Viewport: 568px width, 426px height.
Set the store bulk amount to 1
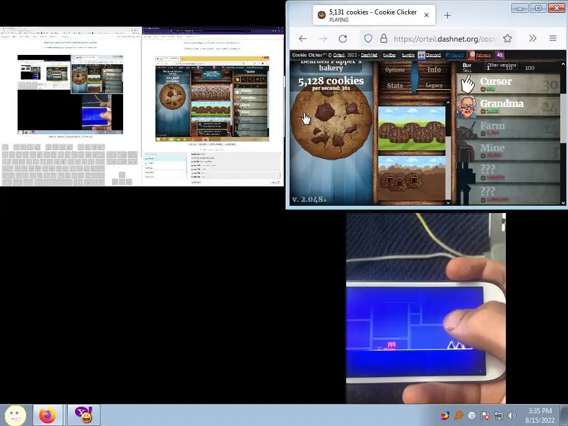click(488, 68)
